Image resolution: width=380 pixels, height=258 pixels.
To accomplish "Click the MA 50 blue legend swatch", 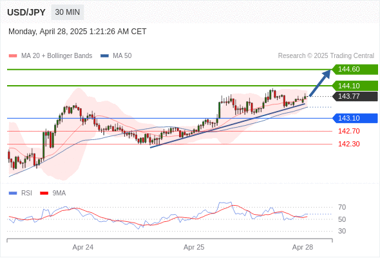I will pyautogui.click(x=104, y=56).
